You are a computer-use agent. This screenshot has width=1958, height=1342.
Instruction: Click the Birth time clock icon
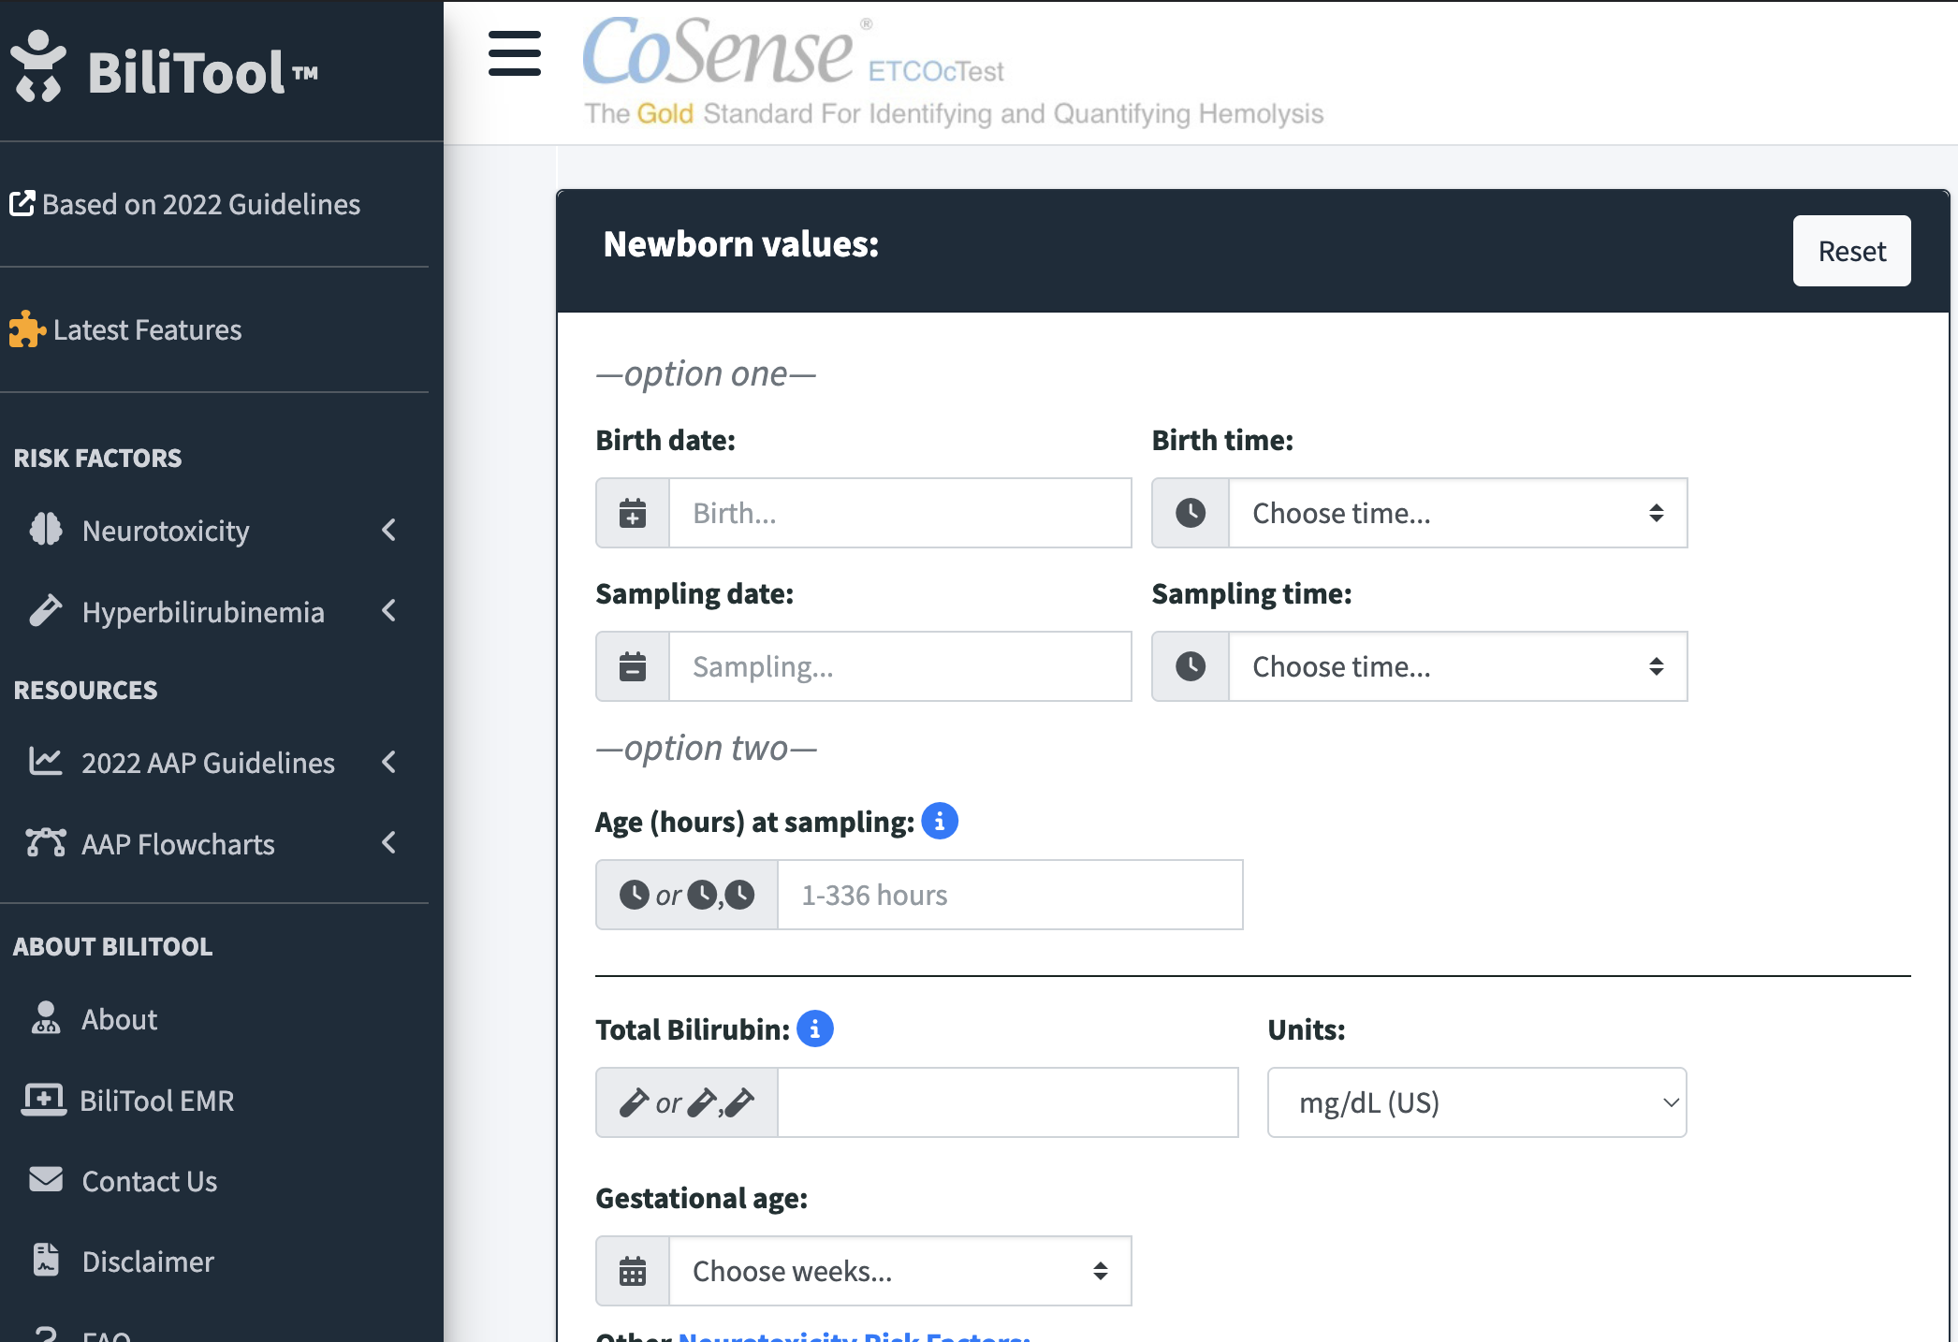point(1190,513)
